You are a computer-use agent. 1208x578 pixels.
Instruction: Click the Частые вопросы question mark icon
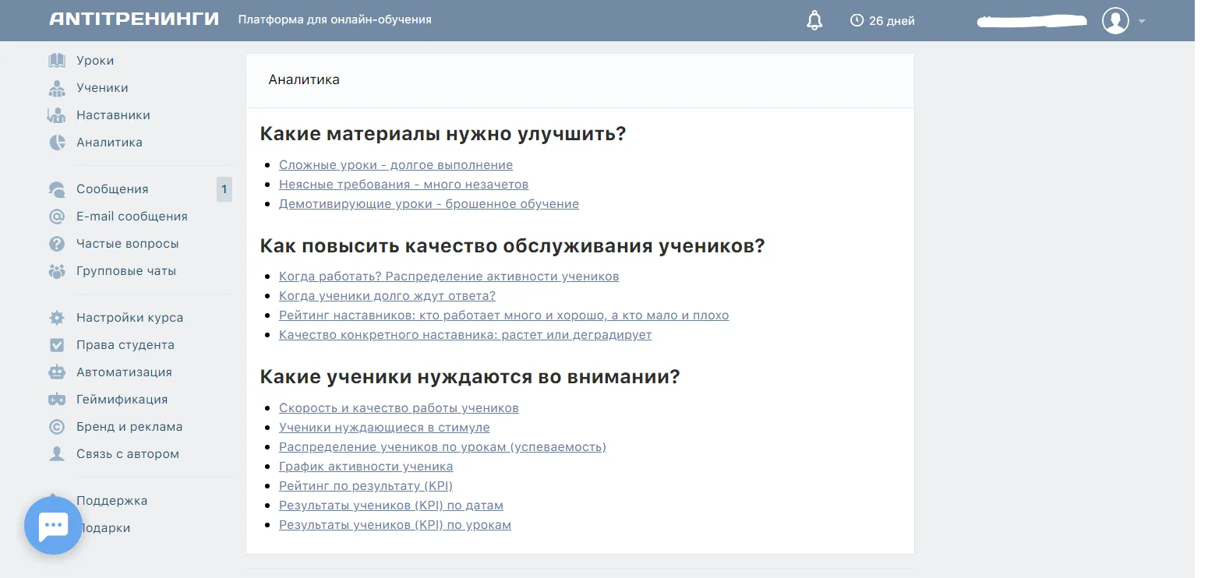[x=57, y=244]
